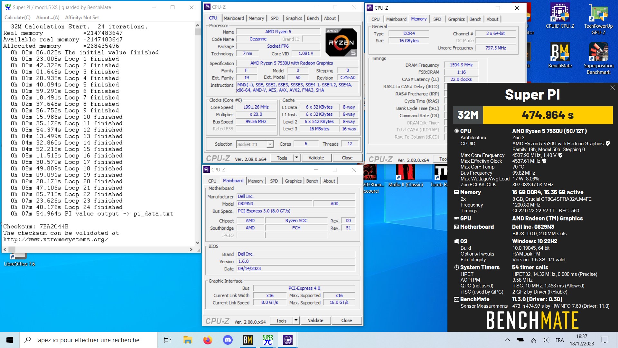
Task: Launch Superposition Benchmark desktop icon
Action: (598, 59)
